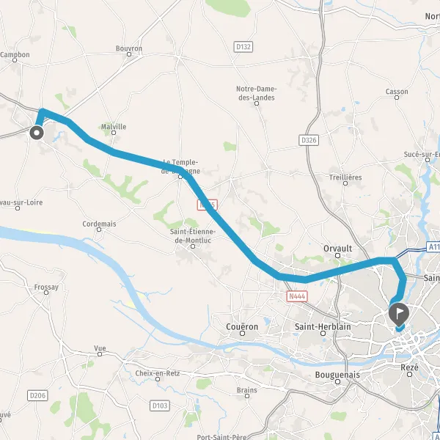Click the D206 road shield
Viewport: 440px width, 440px height.
coord(37,395)
